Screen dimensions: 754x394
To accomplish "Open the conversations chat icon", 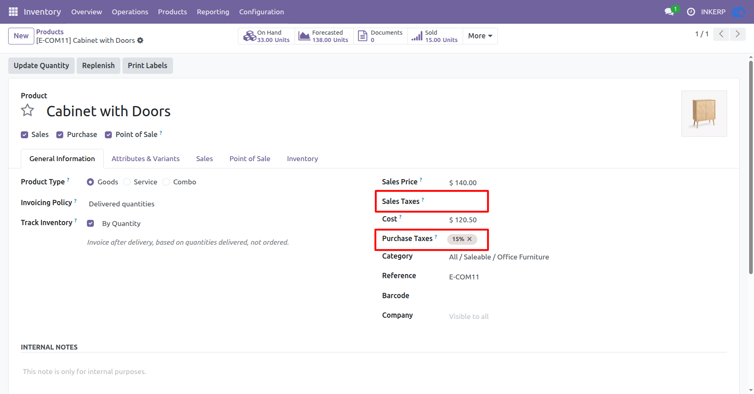I will click(669, 12).
